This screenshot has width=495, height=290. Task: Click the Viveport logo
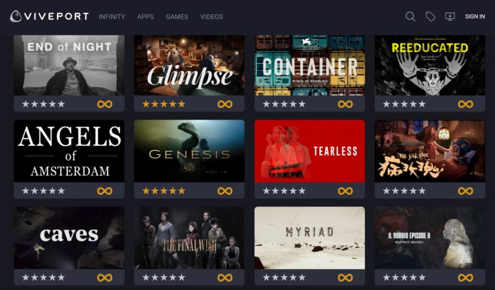[49, 16]
